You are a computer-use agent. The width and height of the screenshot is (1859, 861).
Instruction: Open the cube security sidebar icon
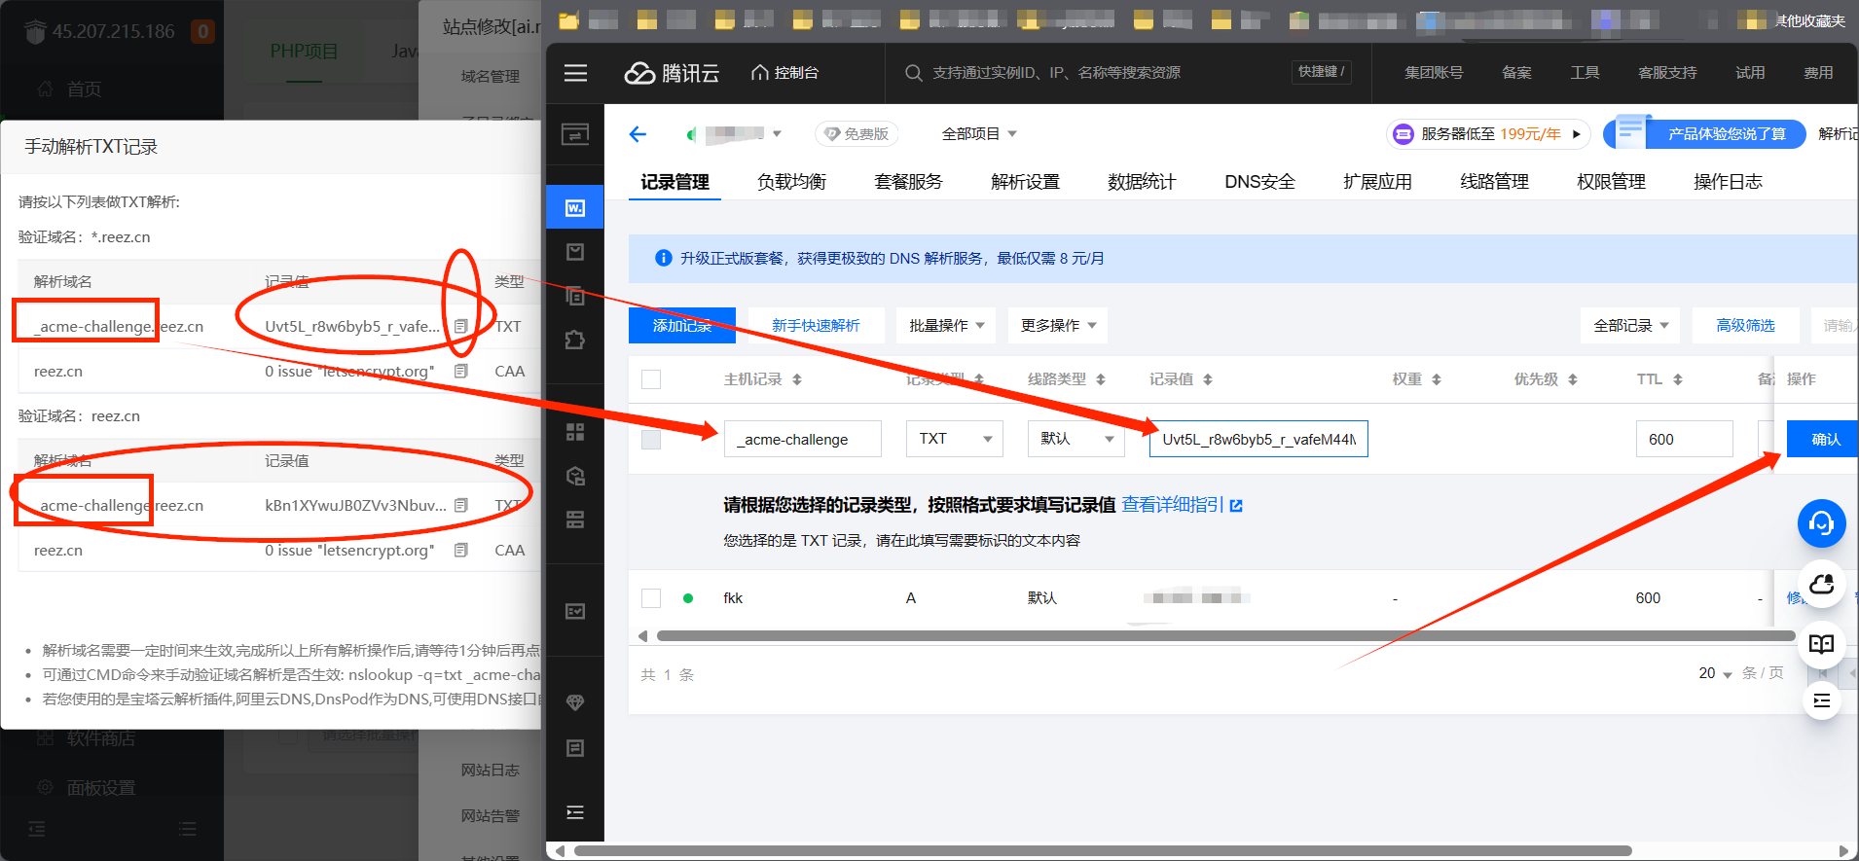click(575, 476)
